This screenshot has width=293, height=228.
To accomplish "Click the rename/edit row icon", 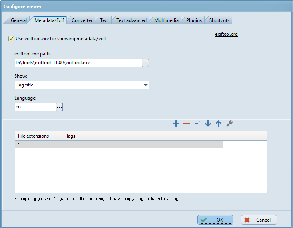I will (x=198, y=124).
